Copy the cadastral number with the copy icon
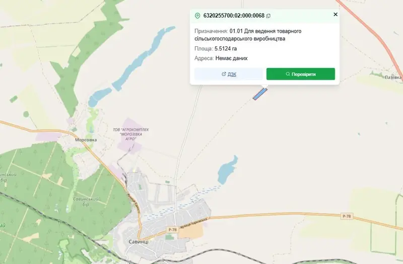This screenshot has width=403, height=264. click(x=268, y=16)
